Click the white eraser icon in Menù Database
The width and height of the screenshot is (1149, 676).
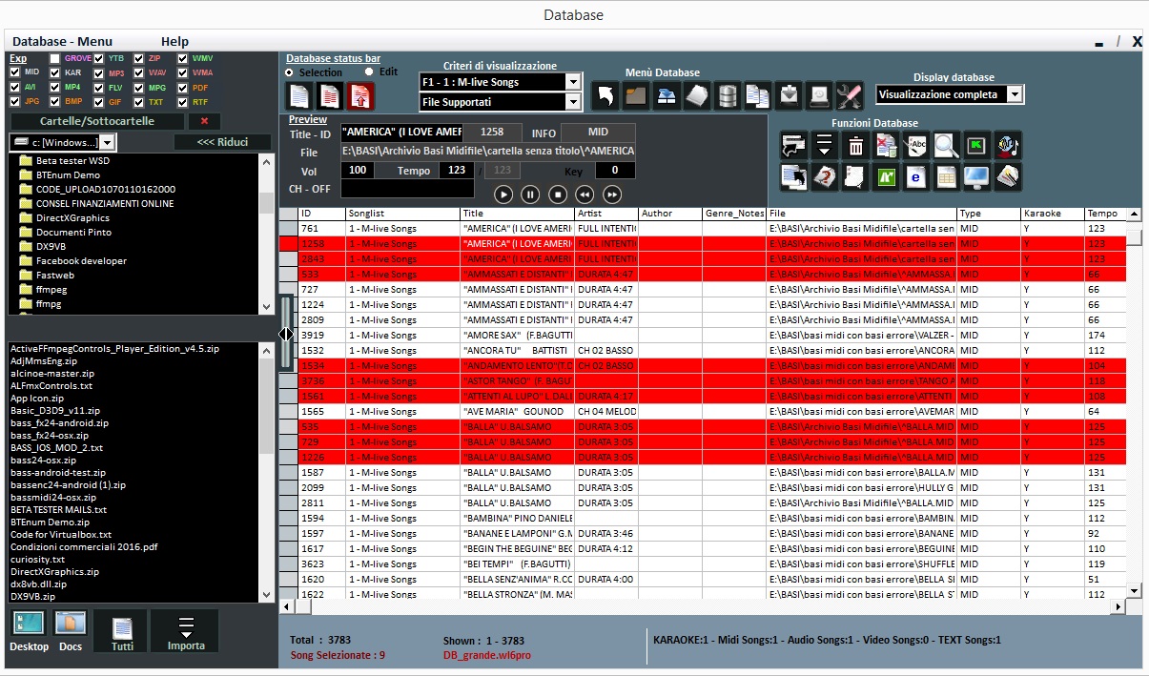coord(697,95)
